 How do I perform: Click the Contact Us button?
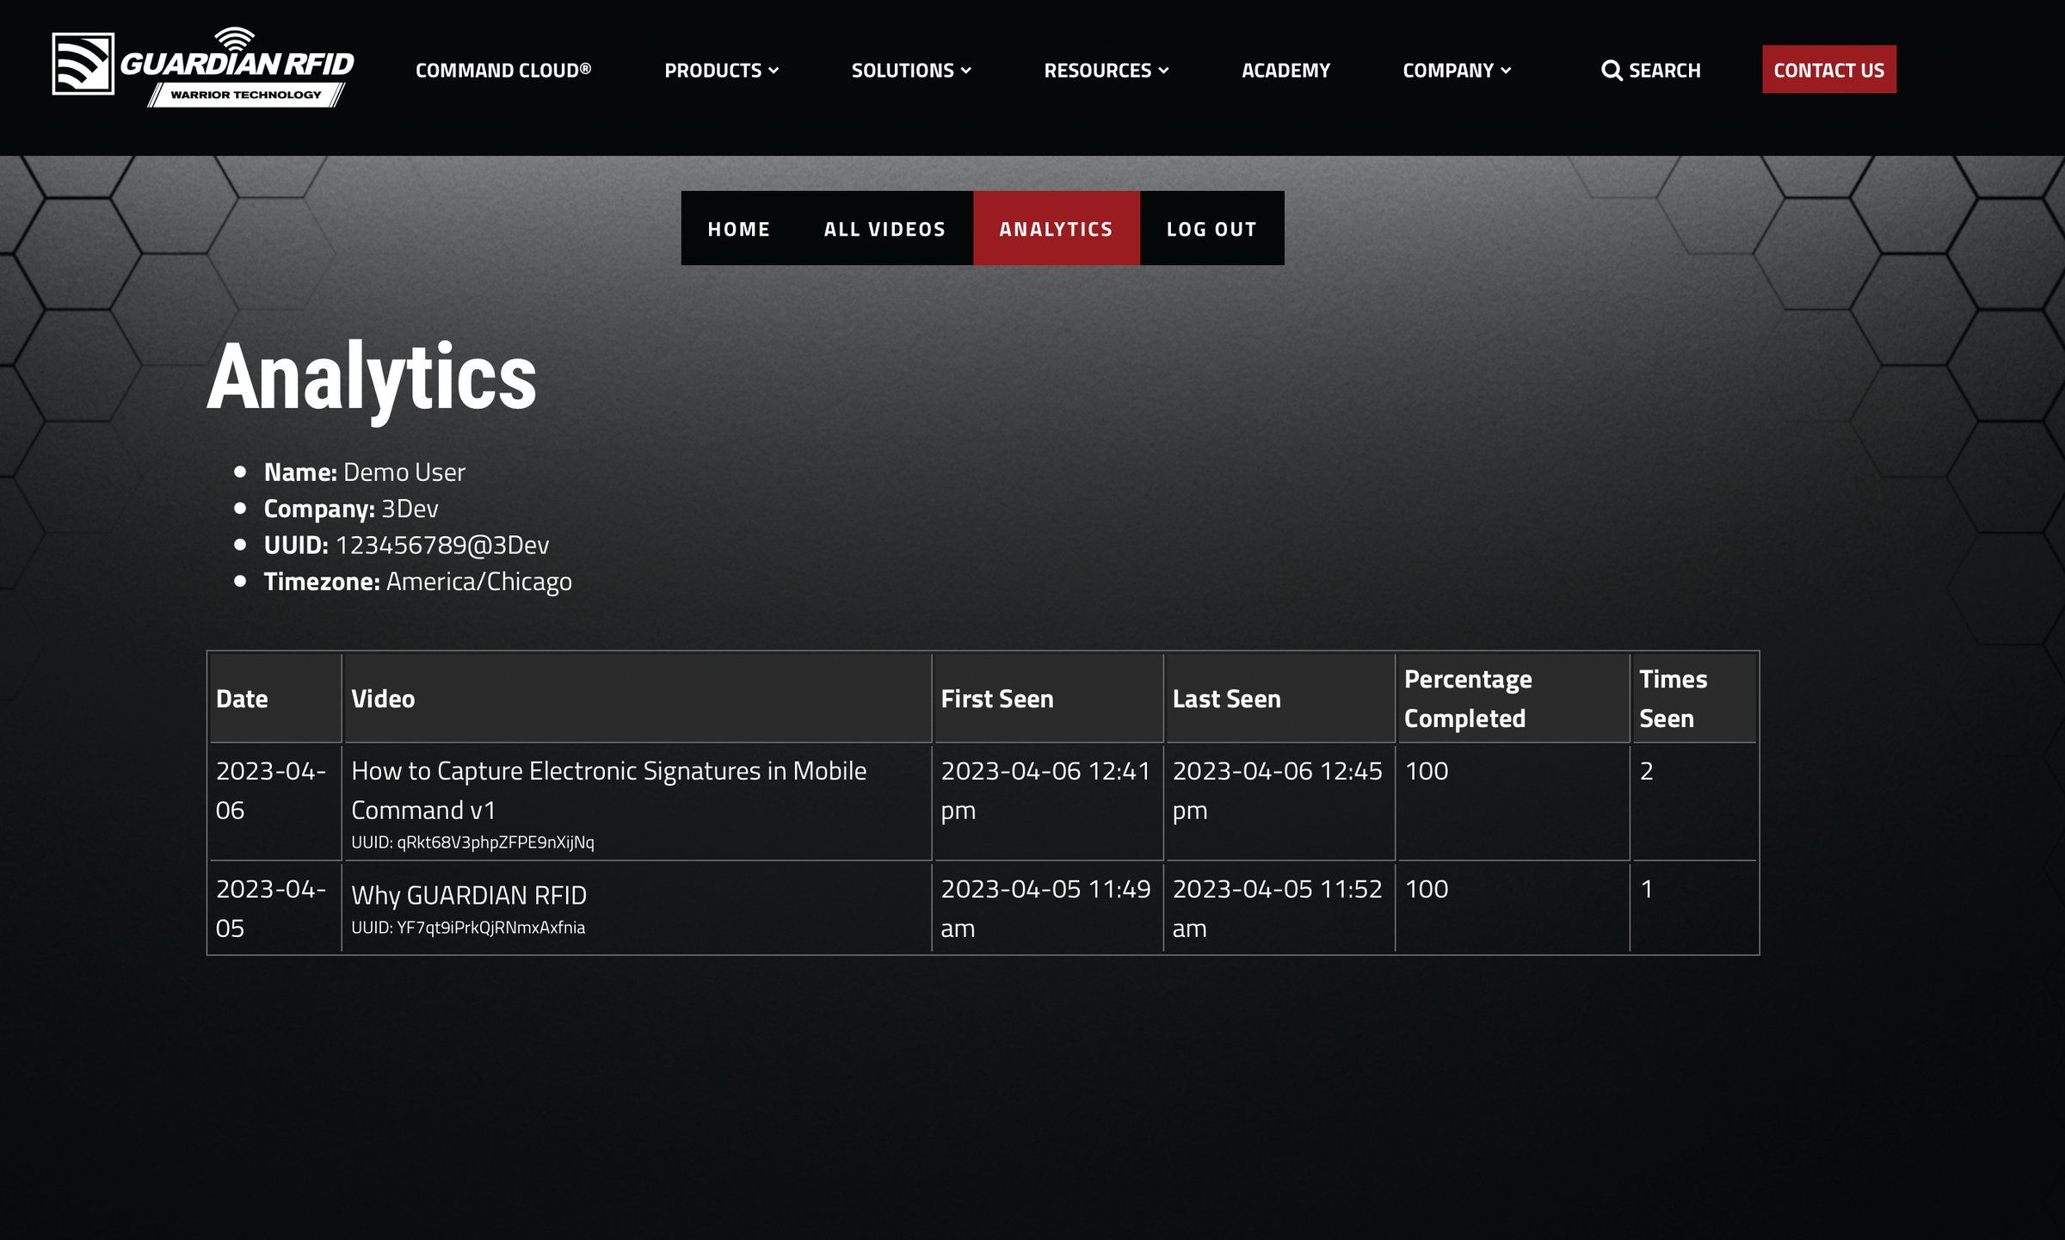click(1828, 70)
